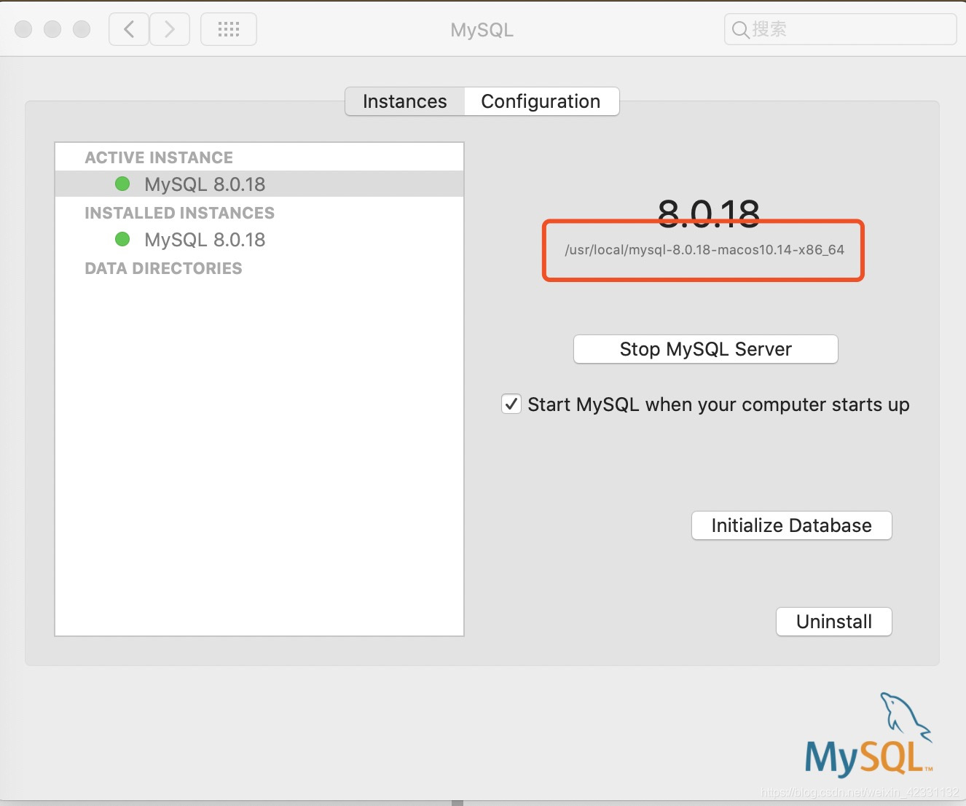966x806 pixels.
Task: Select MySQL 8.0.18 under Installed Instances
Action: [259, 239]
